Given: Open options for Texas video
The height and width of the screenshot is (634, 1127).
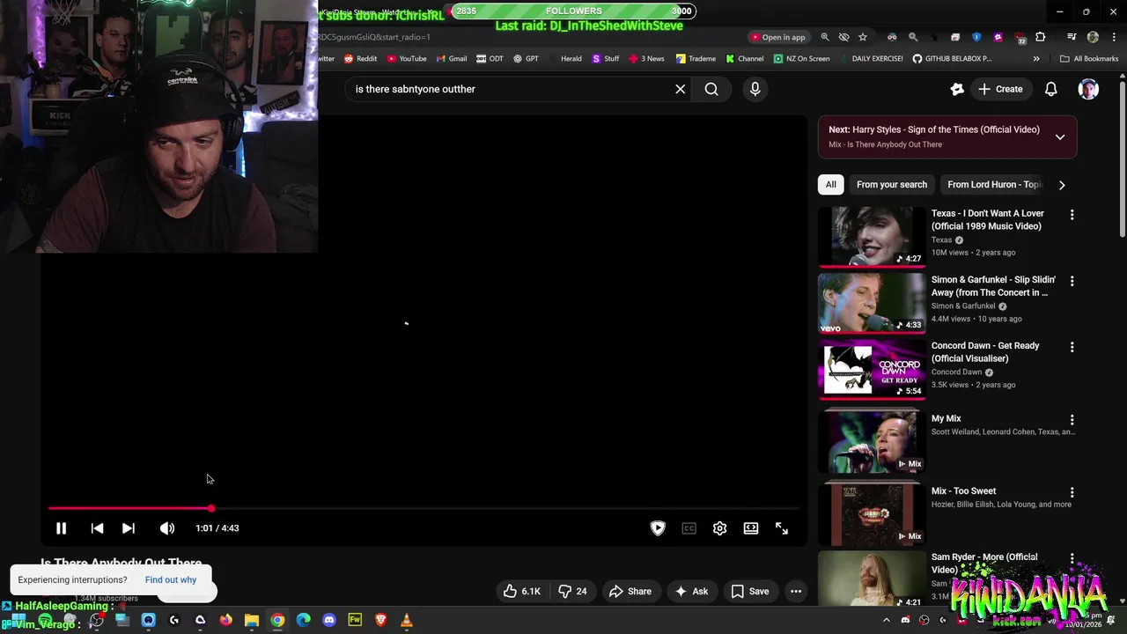Looking at the screenshot, I should 1072,215.
